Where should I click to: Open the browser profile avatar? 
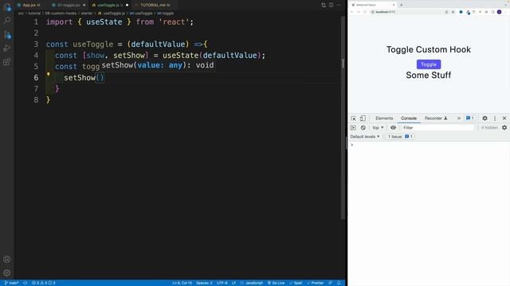500,12
